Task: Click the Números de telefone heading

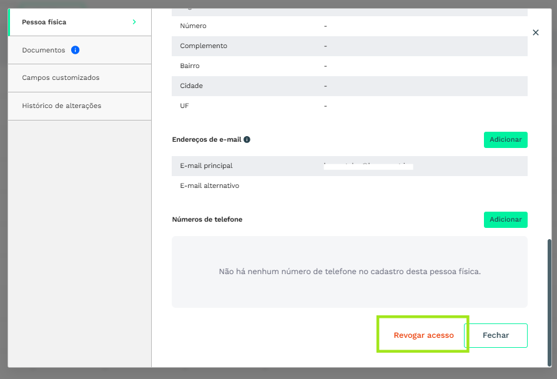Action: 207,220
